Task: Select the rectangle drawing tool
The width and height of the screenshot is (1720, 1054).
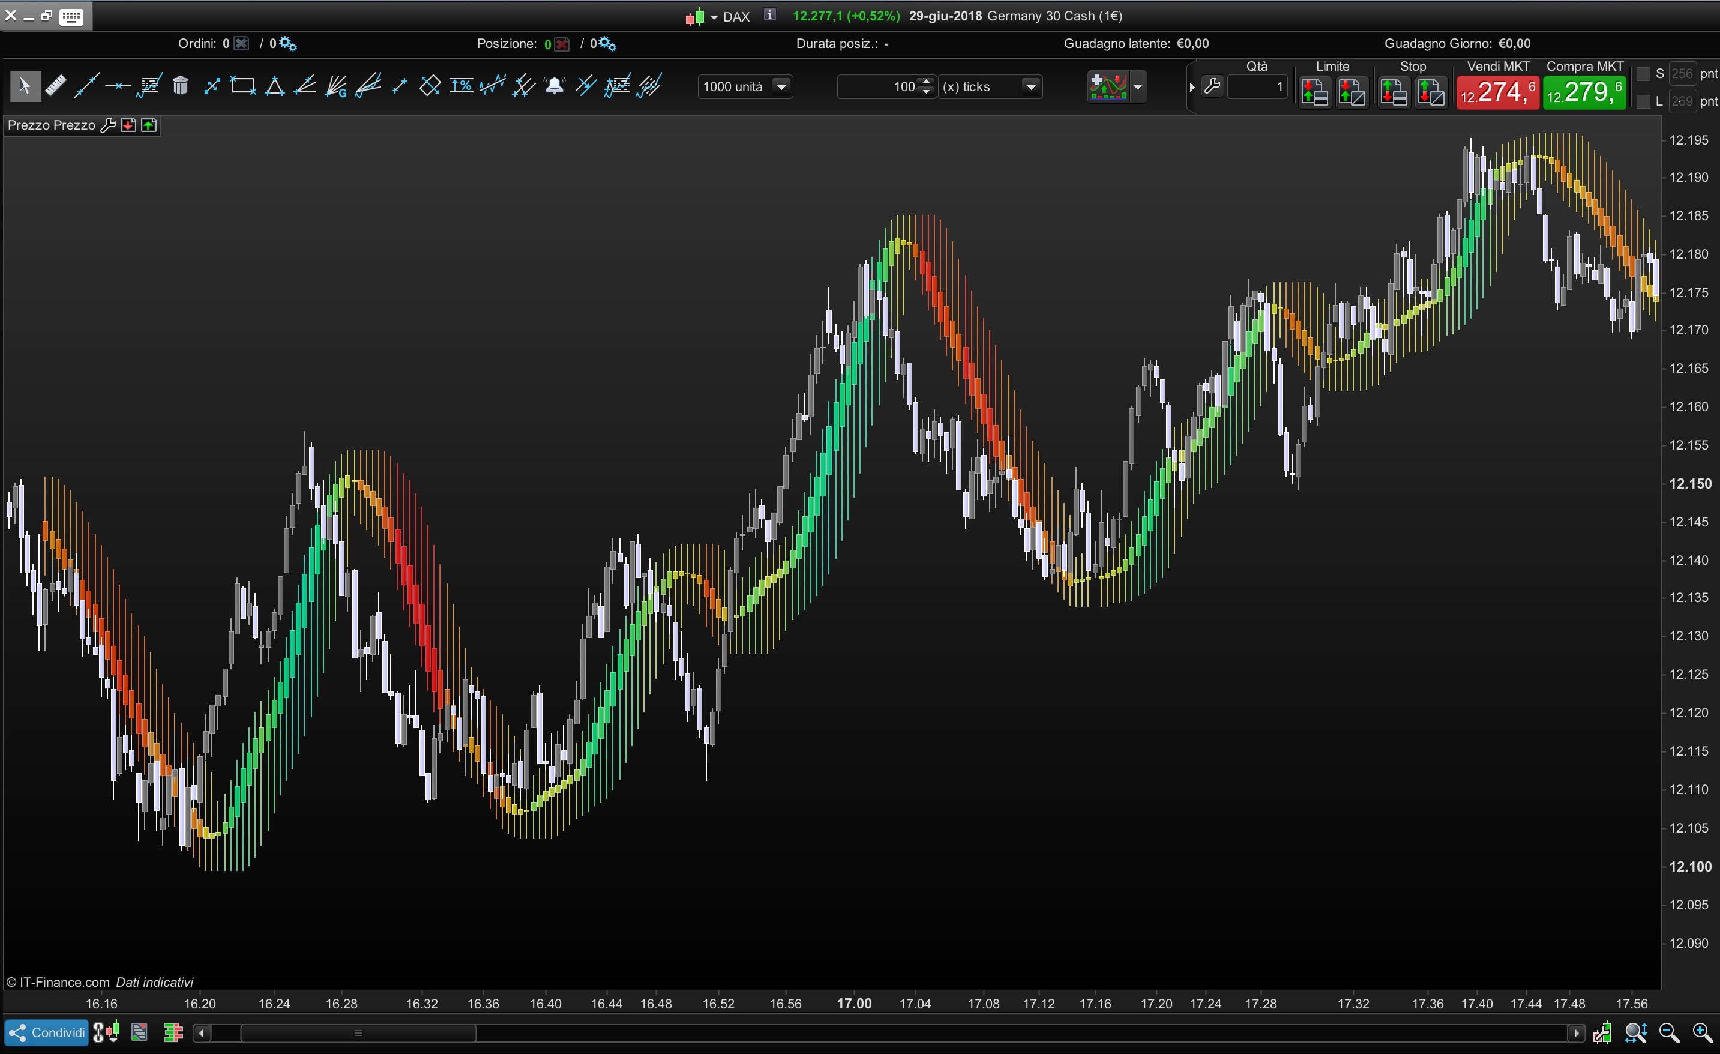Action: pyautogui.click(x=242, y=86)
